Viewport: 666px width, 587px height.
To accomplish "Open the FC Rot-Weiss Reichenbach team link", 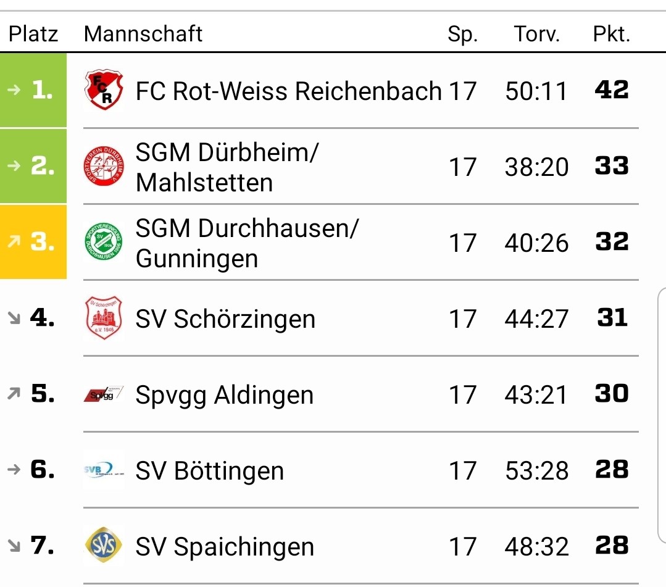I will click(x=288, y=91).
